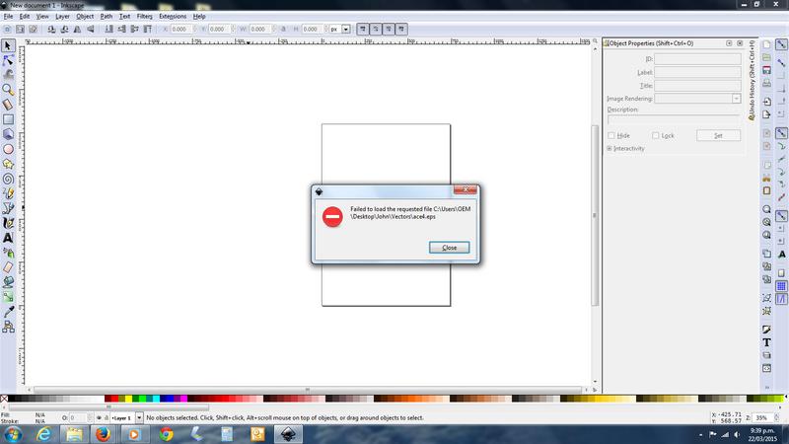789x444 pixels.
Task: Select the Gradient tool
Action: click(8, 297)
